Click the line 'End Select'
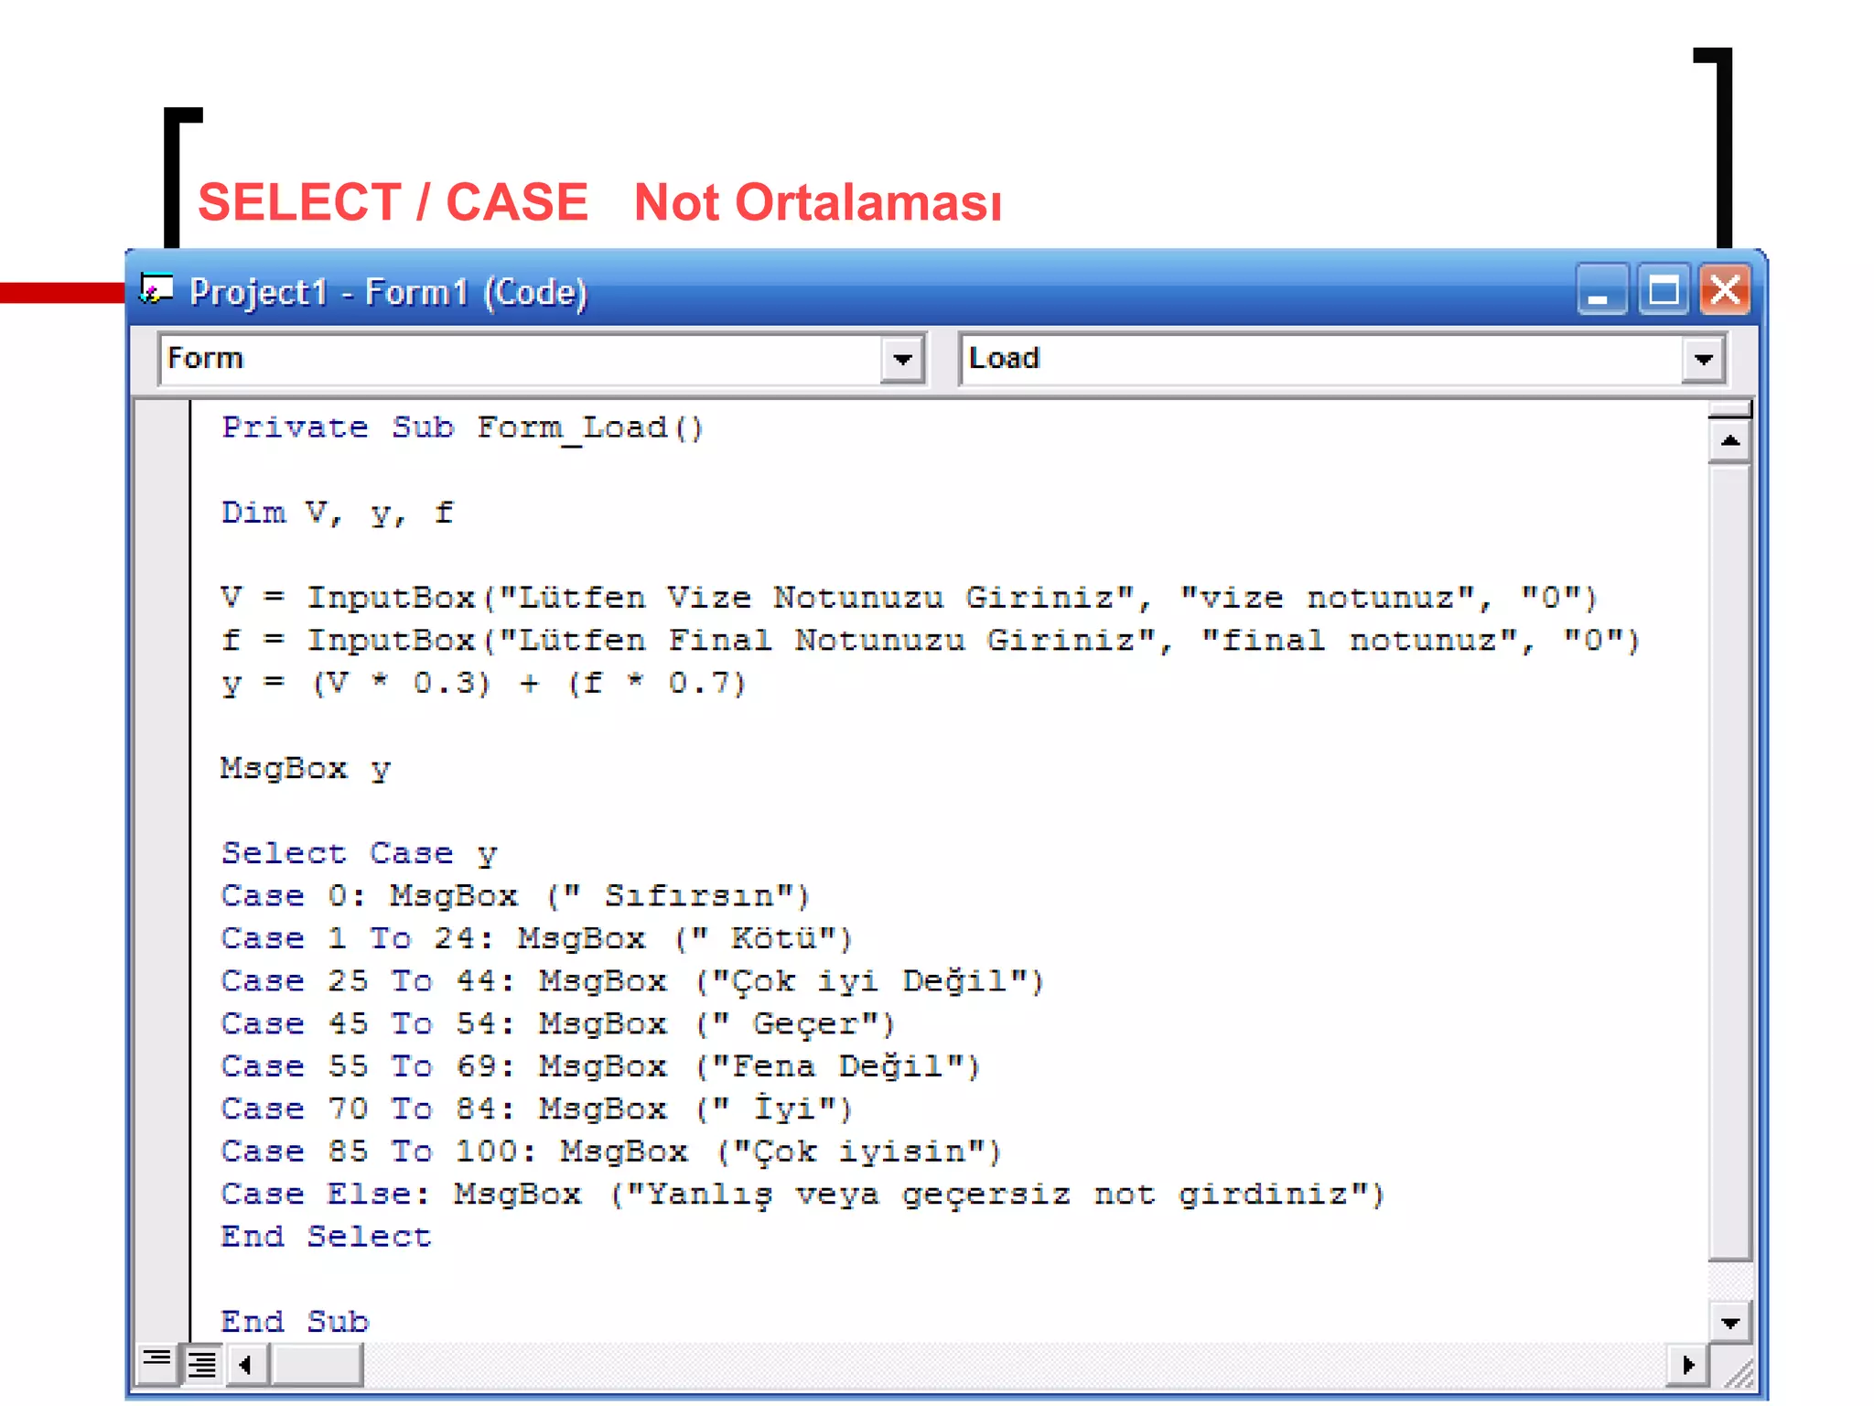Viewport: 1874px width, 1406px height. pos(326,1237)
